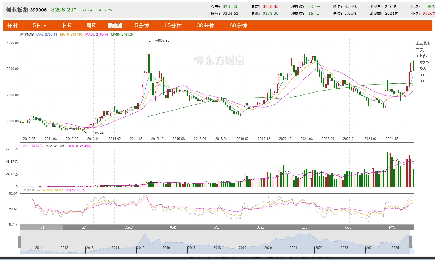This screenshot has height=260, width=435.
Task: Click the 2015 marker in timeline navigator
Action: [141, 248]
